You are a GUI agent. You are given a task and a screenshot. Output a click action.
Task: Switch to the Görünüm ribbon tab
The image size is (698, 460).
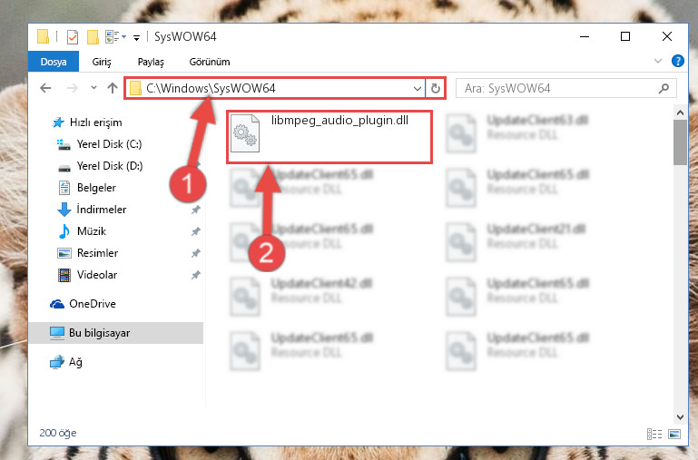210,62
